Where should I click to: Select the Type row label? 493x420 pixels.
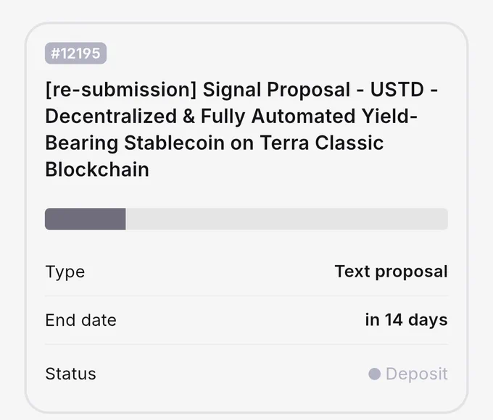point(65,272)
